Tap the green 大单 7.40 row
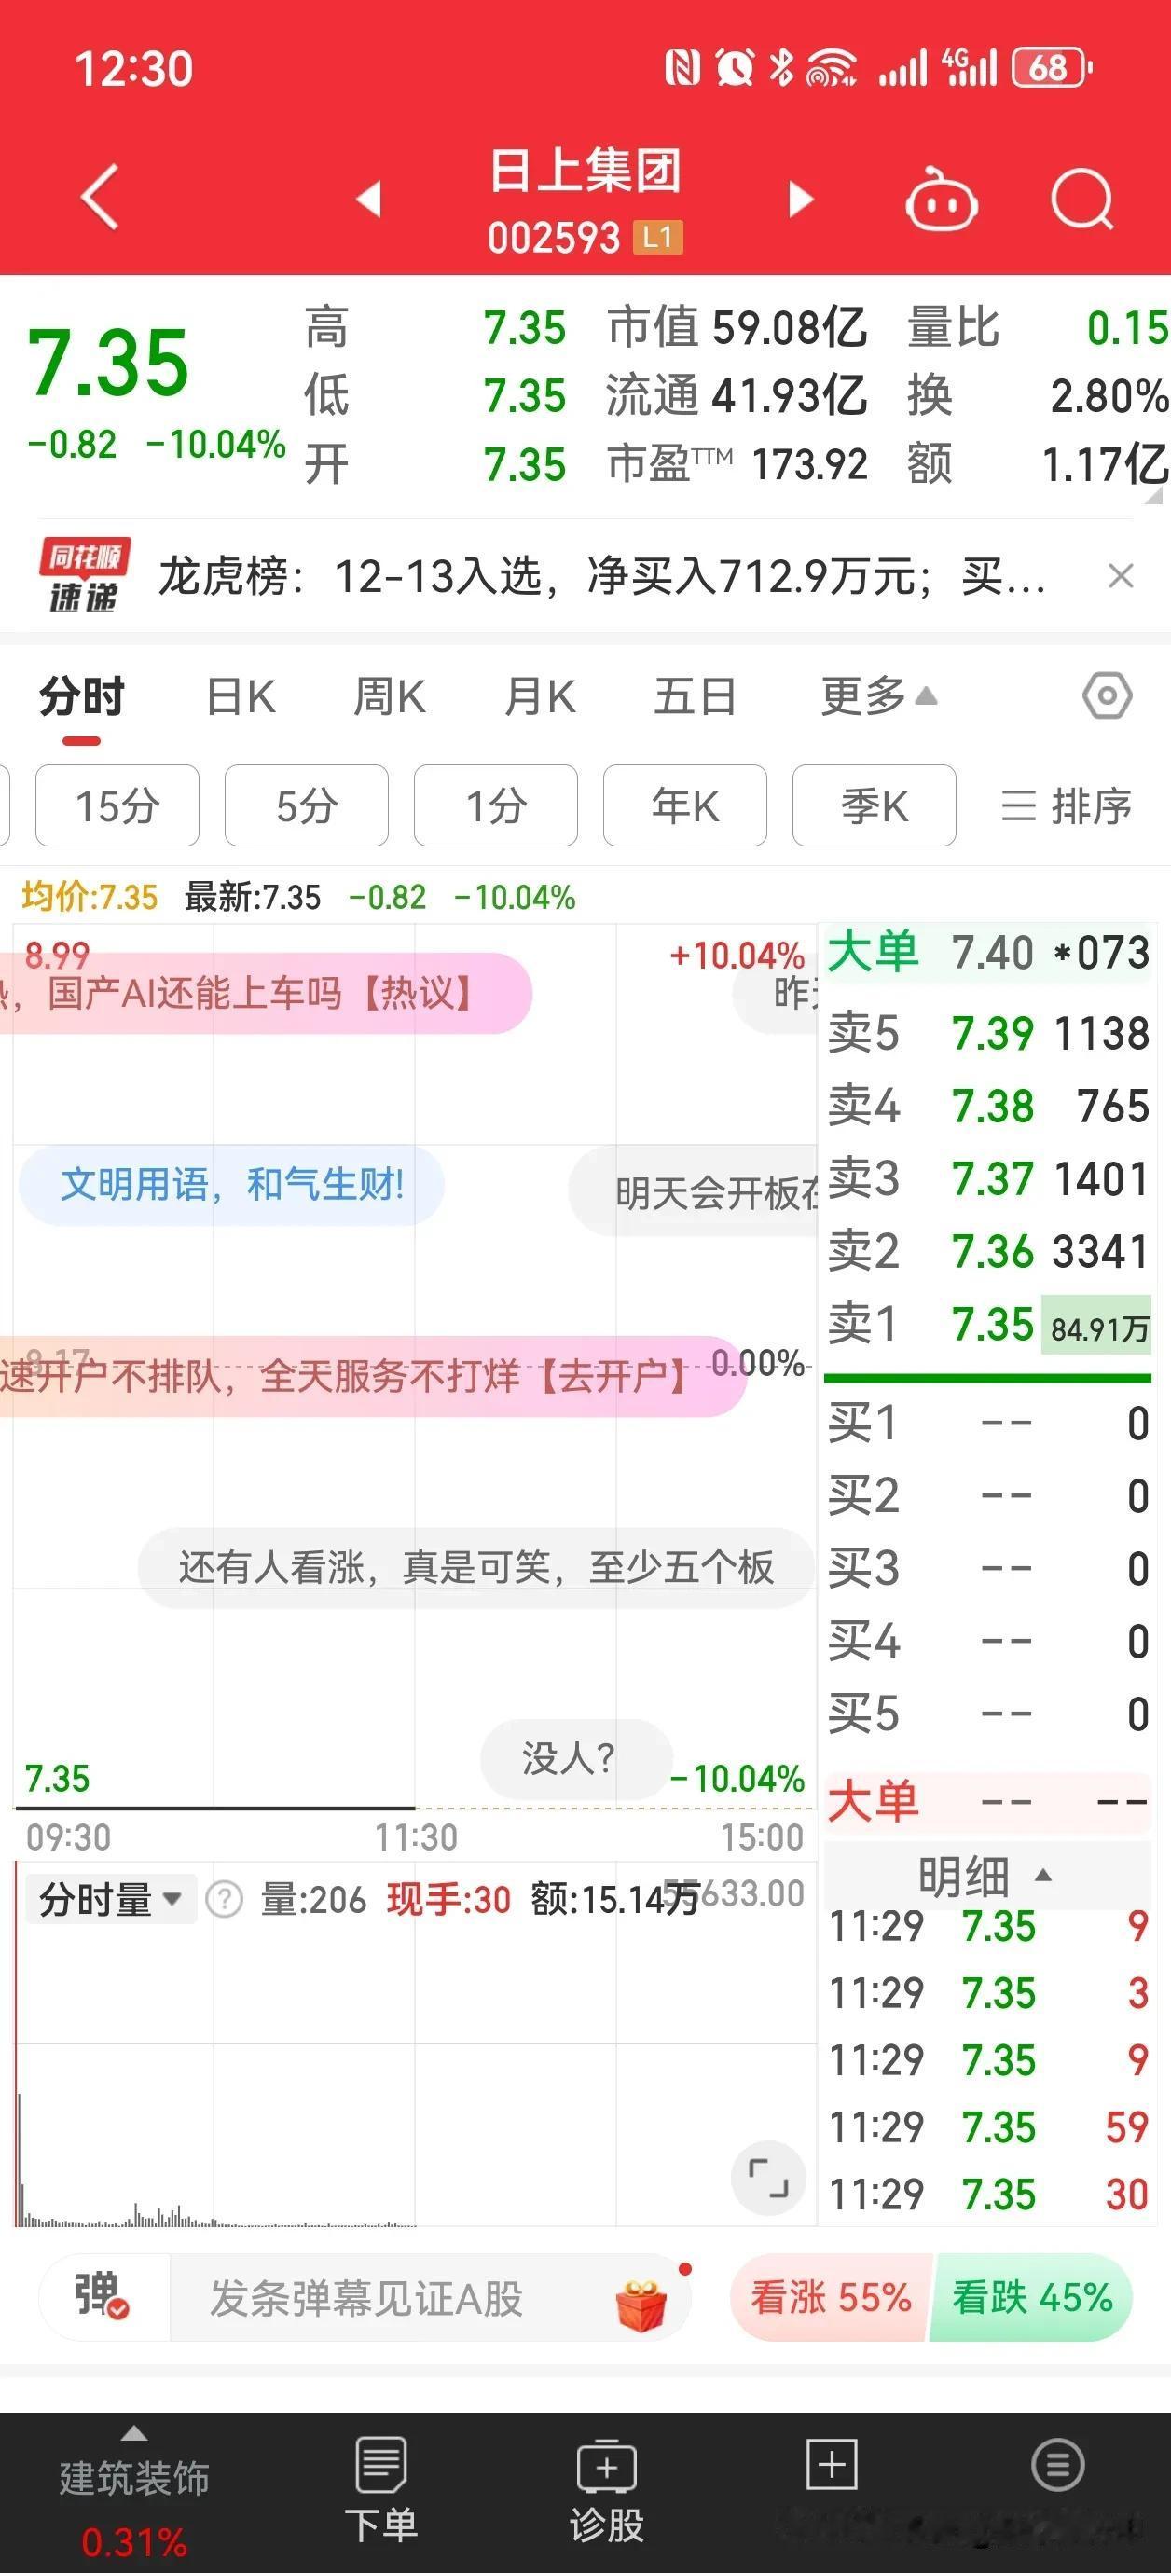 [988, 953]
